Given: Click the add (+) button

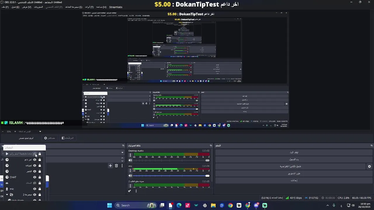Looking at the screenshot, I should tap(110, 166).
